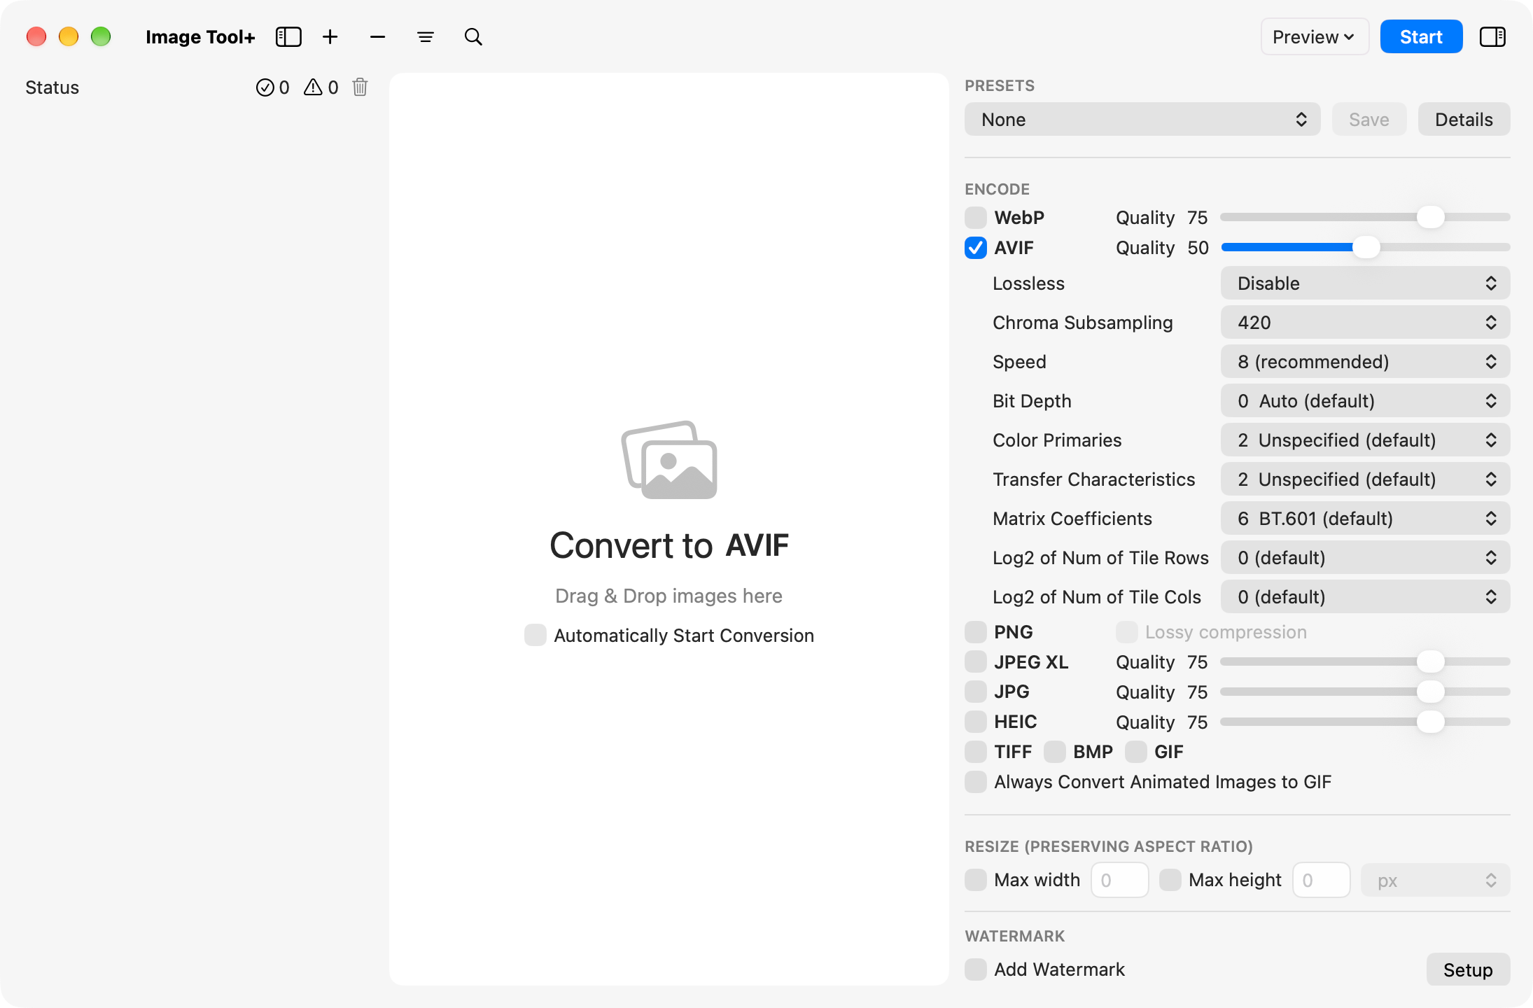Screen dimensions: 1533x1008
Task: Open the Speed dropdown
Action: (1365, 362)
